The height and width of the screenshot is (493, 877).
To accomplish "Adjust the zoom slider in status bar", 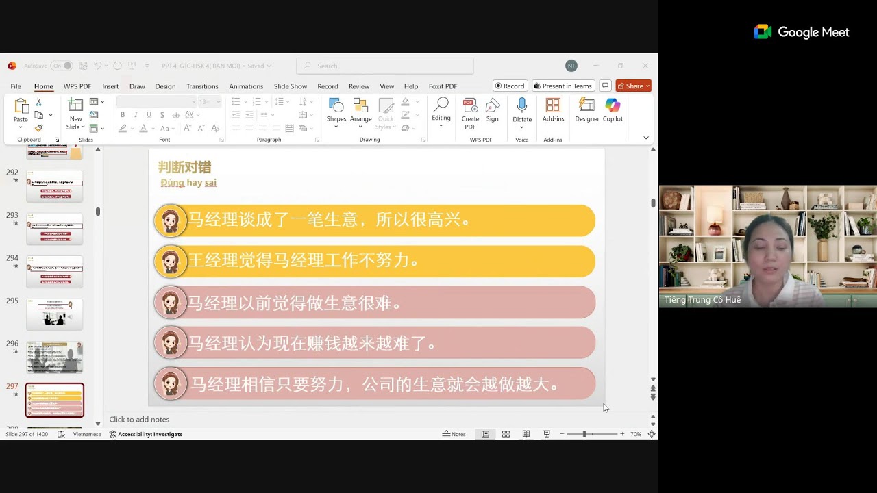I will point(584,434).
